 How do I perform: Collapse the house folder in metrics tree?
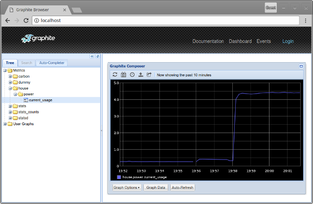(x=10, y=88)
